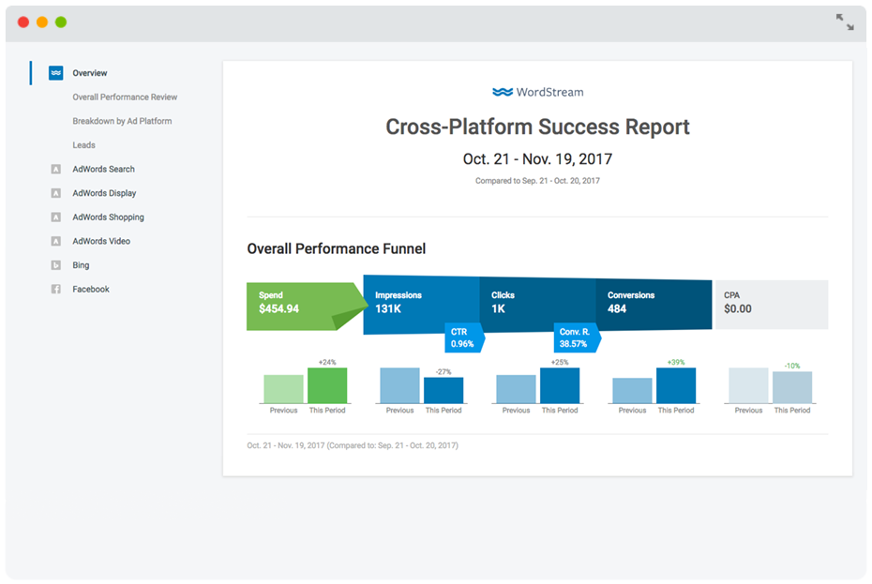Click the Conv. R. 38.57% tag
872x584 pixels.
(x=576, y=337)
